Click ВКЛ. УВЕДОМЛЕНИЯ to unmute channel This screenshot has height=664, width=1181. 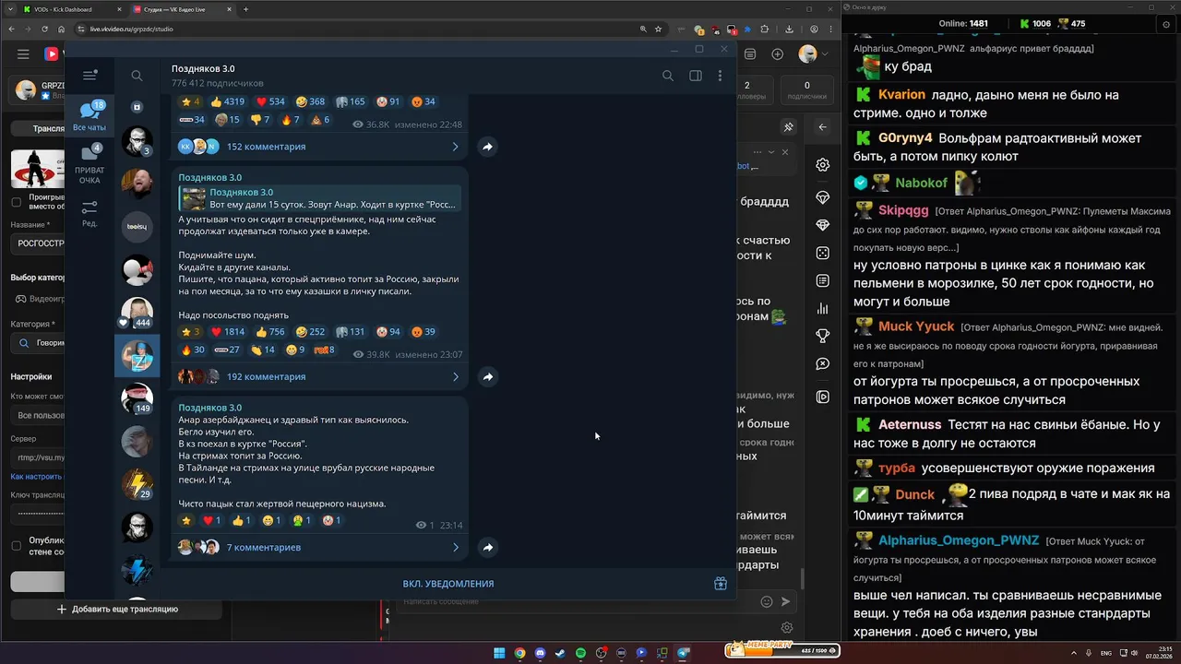tap(448, 584)
